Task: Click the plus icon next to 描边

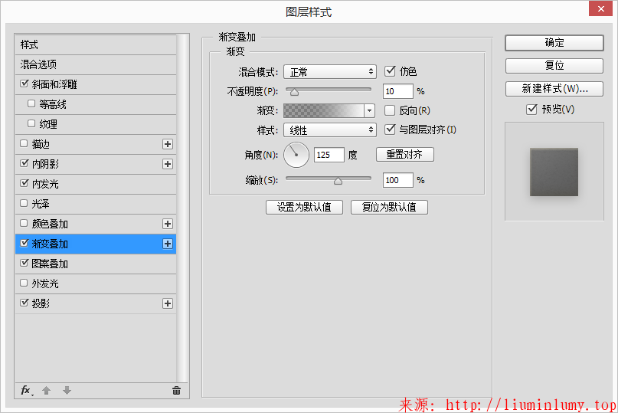Action: 168,144
